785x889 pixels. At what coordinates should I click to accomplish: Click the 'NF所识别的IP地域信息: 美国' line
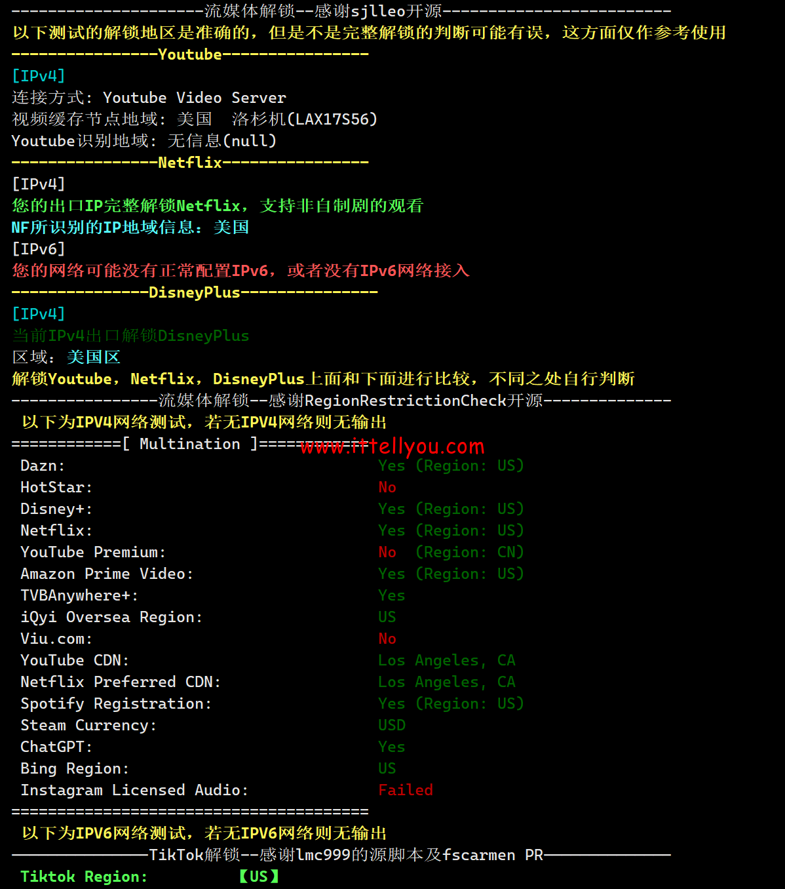(x=130, y=227)
